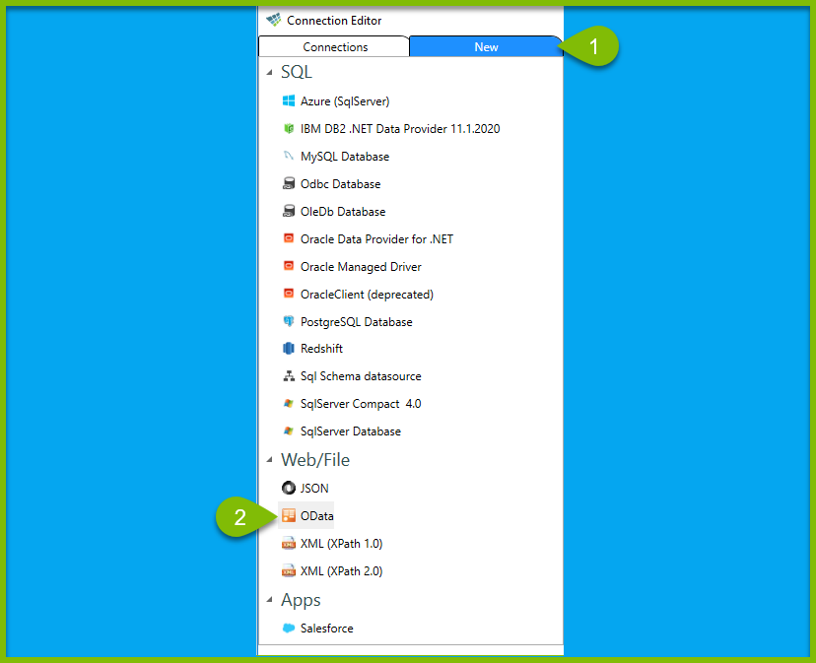This screenshot has width=816, height=663.
Task: Click the PostgreSQL elephant icon
Action: pyautogui.click(x=289, y=321)
